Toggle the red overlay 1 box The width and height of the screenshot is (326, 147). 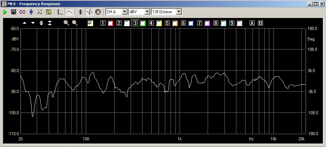tap(111, 23)
